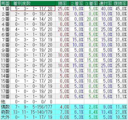Screen dimensions: 128x120
Task: Click the 0- 1- 1- 18/ 20 cell
Action: point(33,35)
